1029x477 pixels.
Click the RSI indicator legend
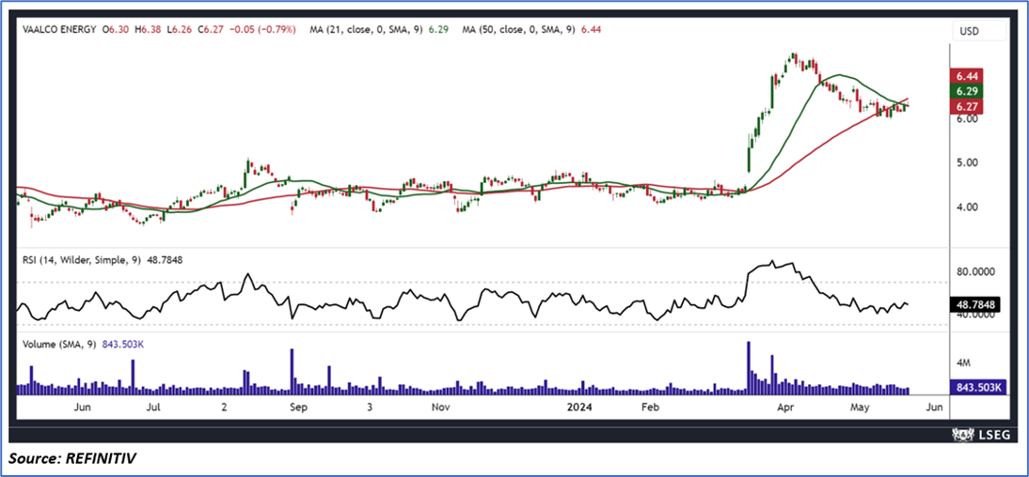pos(102,260)
